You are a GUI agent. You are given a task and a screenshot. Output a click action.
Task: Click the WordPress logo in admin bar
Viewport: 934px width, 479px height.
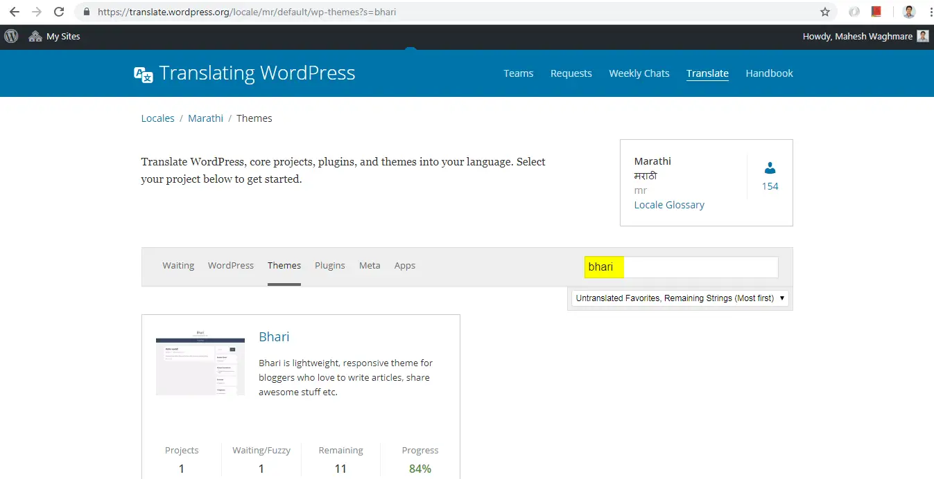pos(11,36)
